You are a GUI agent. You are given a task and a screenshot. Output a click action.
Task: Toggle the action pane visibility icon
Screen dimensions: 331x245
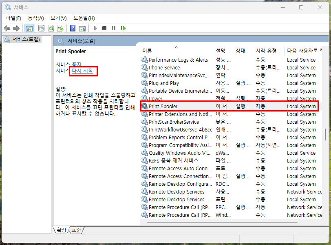click(x=83, y=28)
